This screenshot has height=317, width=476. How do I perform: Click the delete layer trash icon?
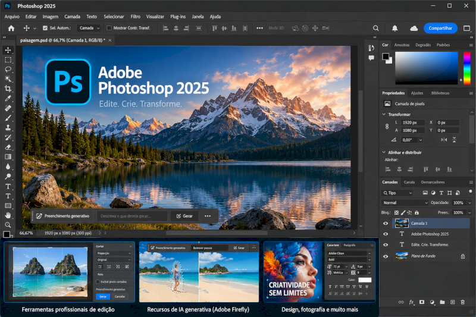pos(463,302)
